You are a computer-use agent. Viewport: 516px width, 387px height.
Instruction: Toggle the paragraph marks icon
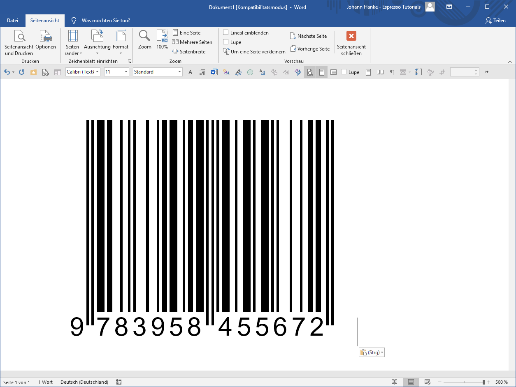[x=392, y=72]
